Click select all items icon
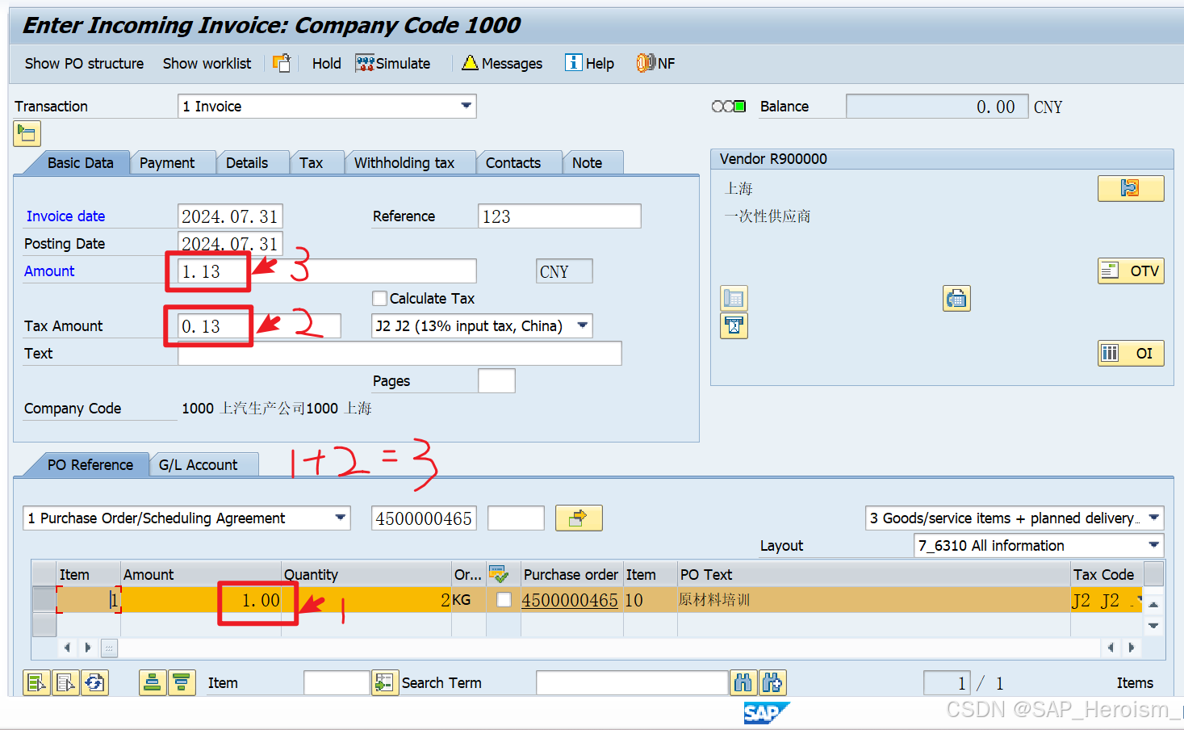Image resolution: width=1184 pixels, height=730 pixels. click(37, 682)
